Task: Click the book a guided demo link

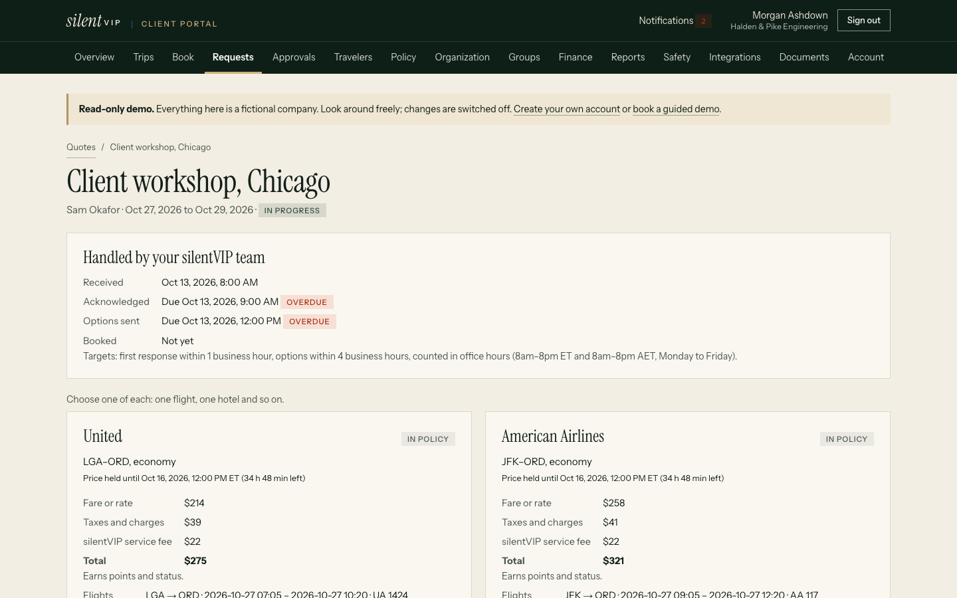Action: point(676,109)
